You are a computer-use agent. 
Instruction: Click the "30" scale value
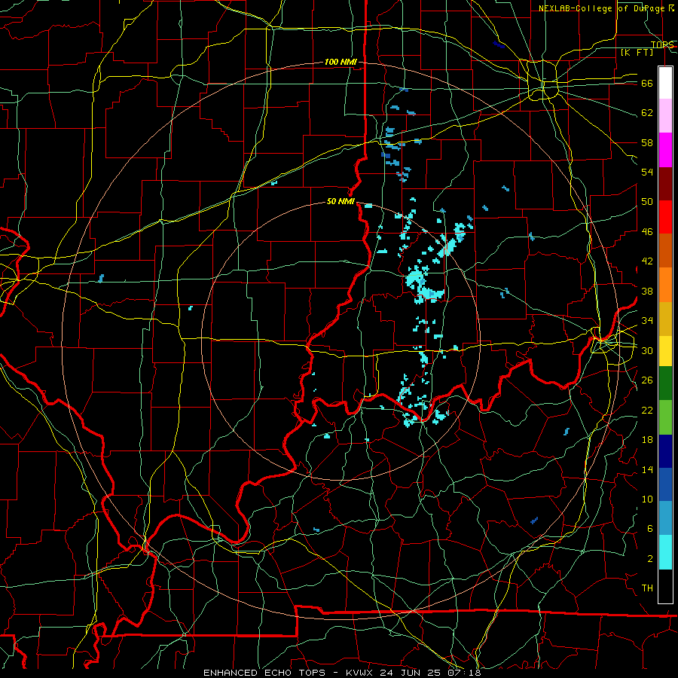point(647,350)
